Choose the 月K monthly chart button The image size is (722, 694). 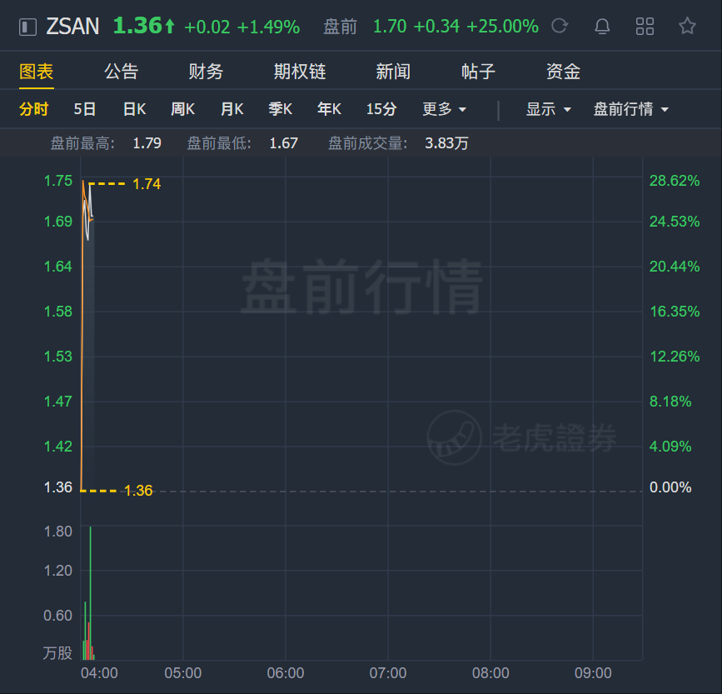[x=232, y=109]
